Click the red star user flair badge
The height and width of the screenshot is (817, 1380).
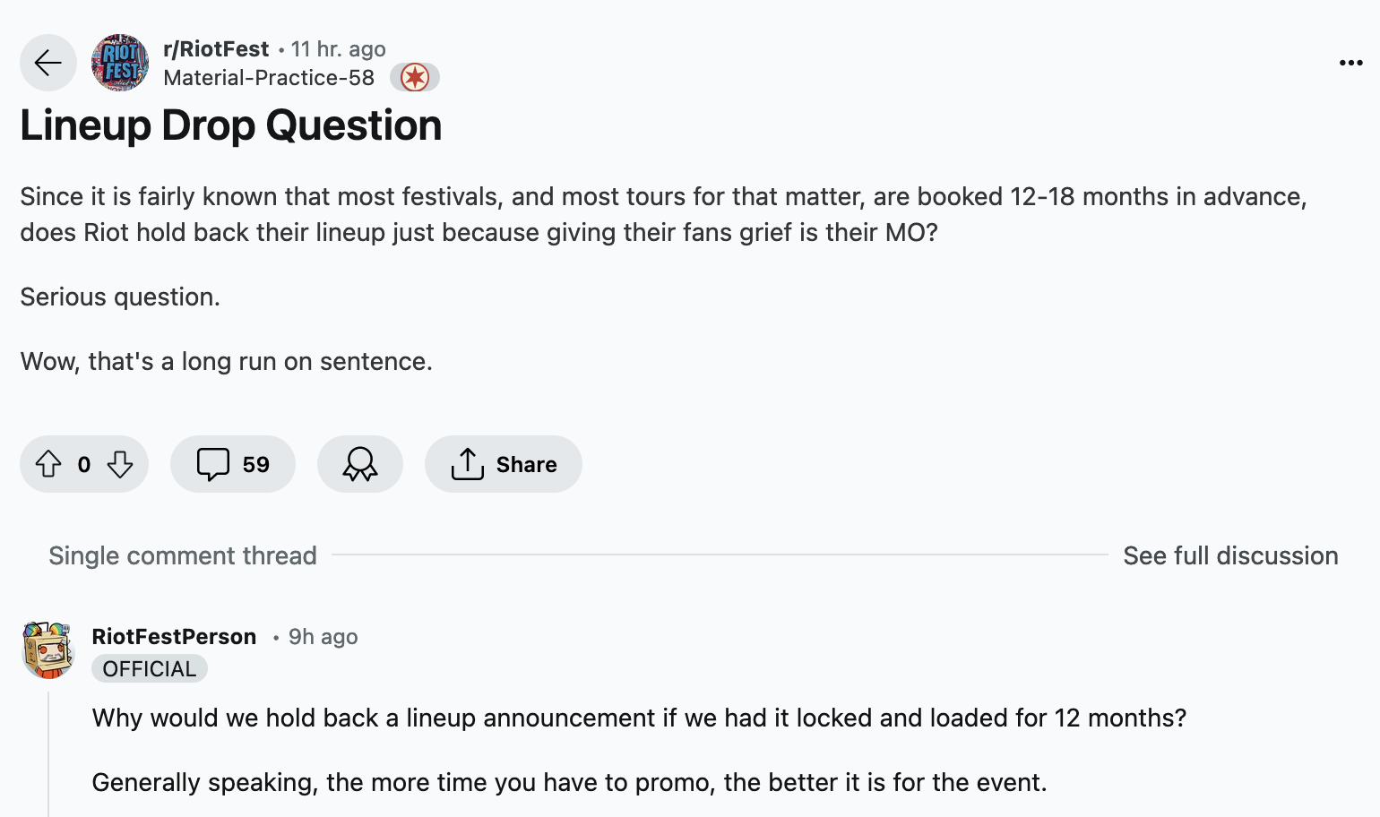[x=415, y=78]
